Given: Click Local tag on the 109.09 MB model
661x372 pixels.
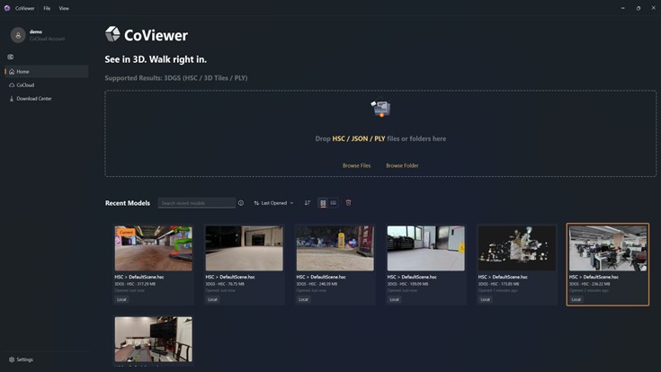Looking at the screenshot, I should 394,299.
